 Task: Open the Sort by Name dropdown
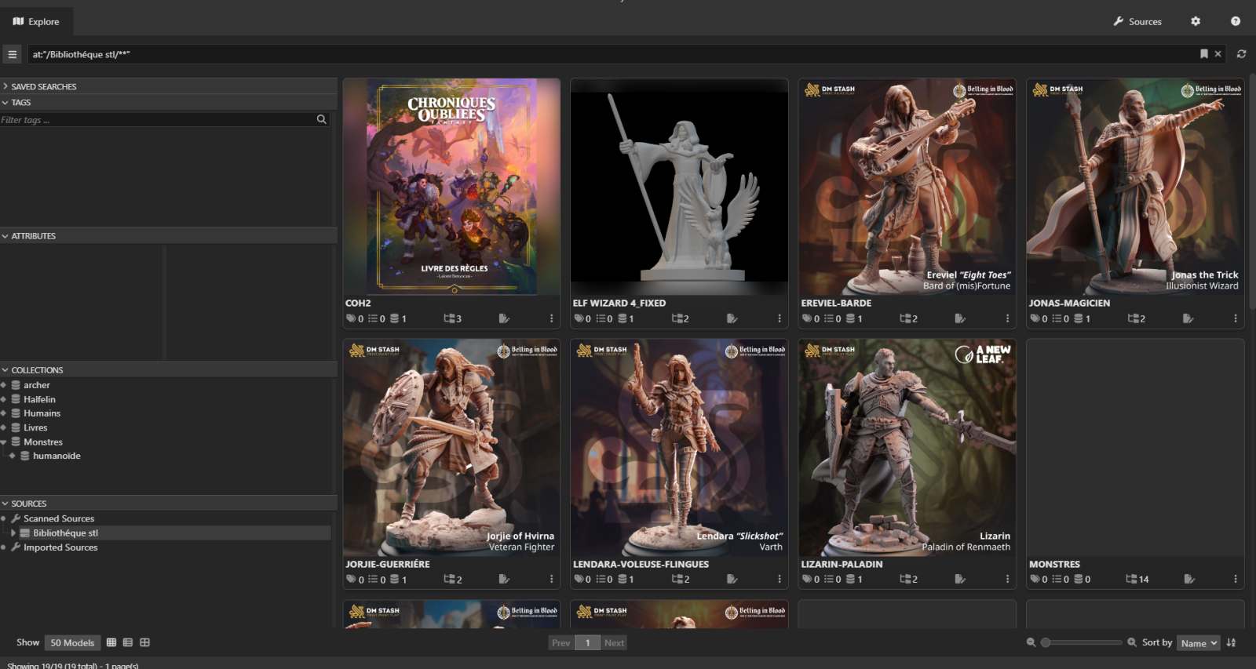point(1198,643)
